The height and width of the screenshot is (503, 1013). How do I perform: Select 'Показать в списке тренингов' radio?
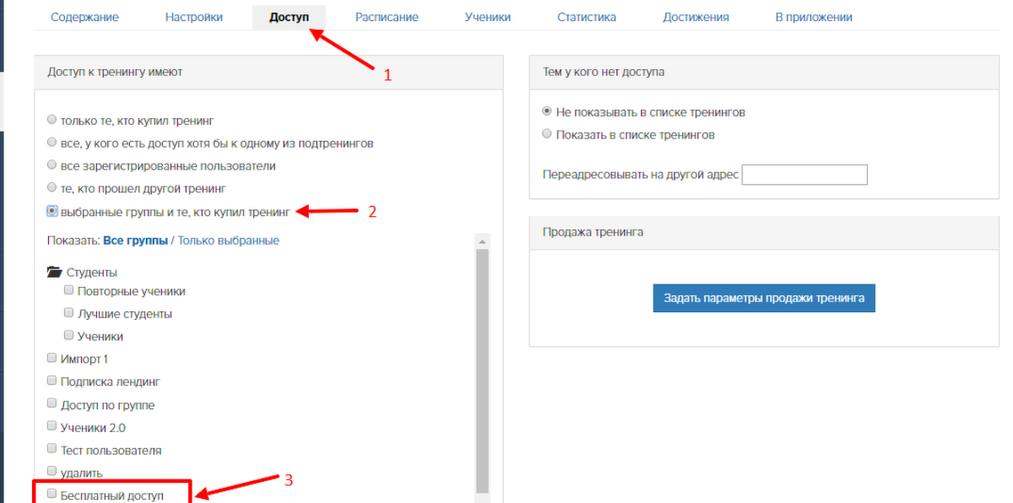[x=547, y=134]
